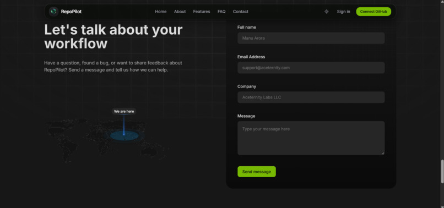
Task: Click the Send message button
Action: pos(257,172)
